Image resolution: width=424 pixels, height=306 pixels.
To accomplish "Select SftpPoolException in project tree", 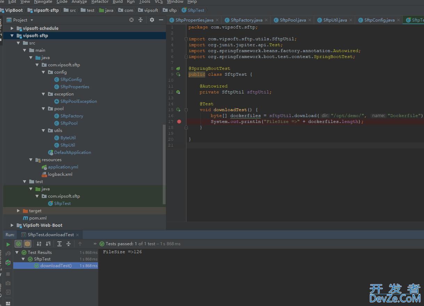I will [79, 101].
